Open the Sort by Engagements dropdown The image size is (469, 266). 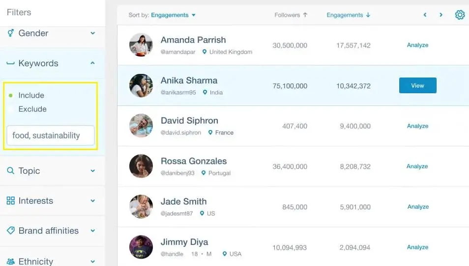173,15
